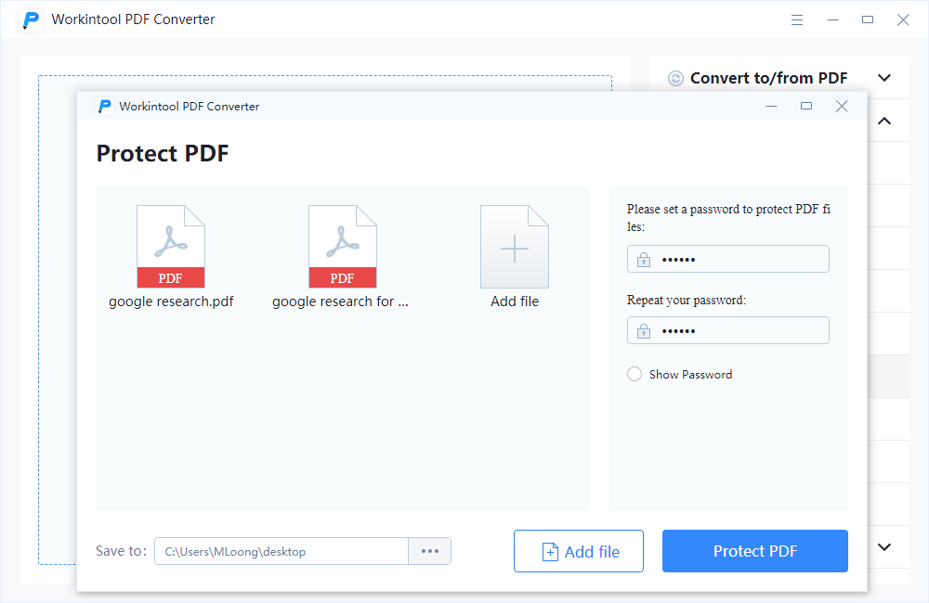Click the Add file plus page tile
This screenshot has width=929, height=603.
[515, 246]
